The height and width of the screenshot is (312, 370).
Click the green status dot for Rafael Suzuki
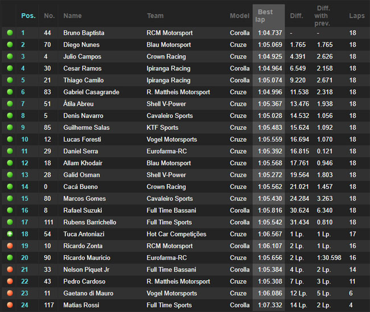pos(10,210)
